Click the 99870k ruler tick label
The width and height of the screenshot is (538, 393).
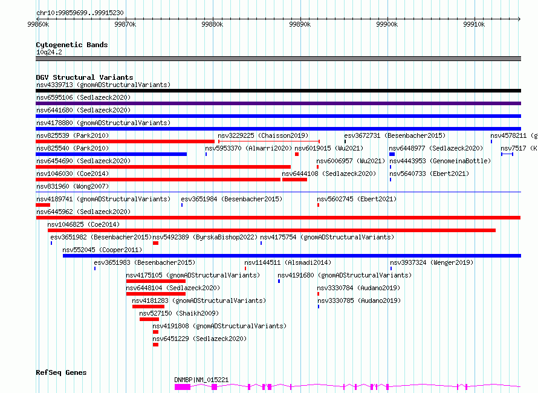(125, 24)
